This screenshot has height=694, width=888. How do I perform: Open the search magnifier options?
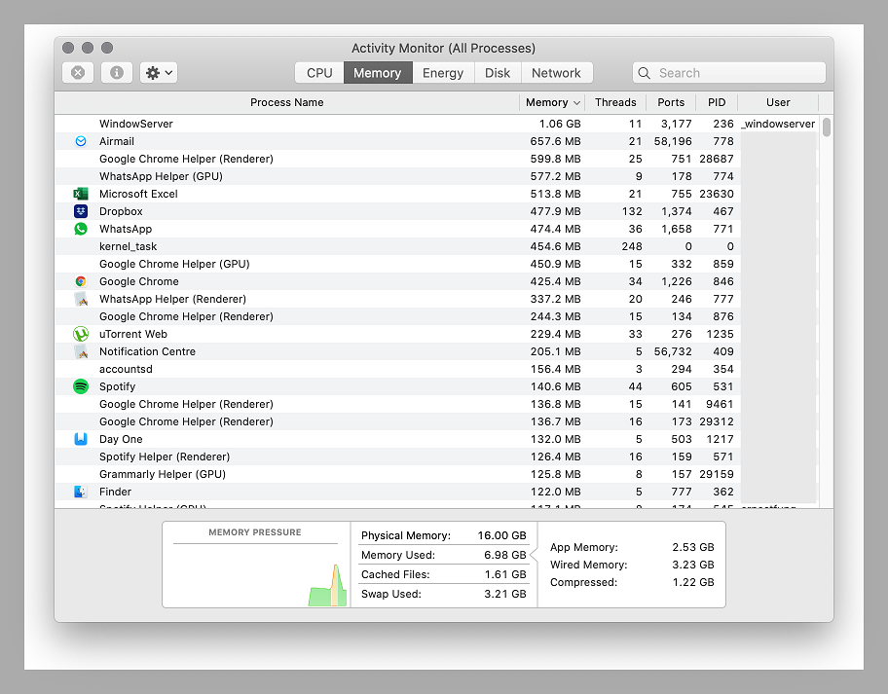[x=644, y=72]
